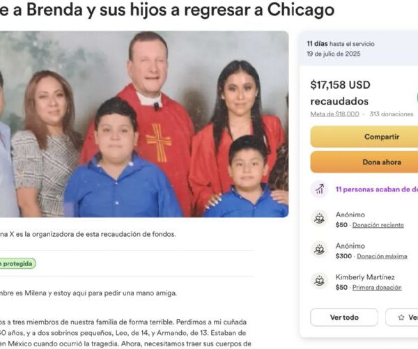
Task: Open the Donación máxima link
Action: 382,256
